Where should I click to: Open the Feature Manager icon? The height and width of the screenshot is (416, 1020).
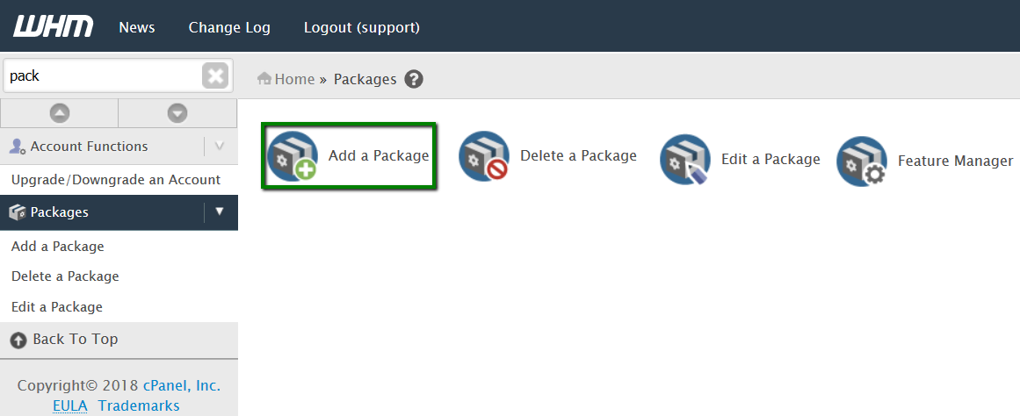point(862,161)
